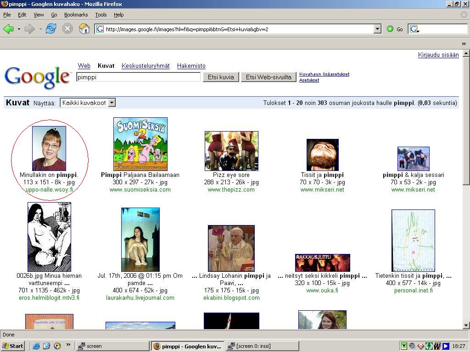Screen dimensions: 470x352
Task: Open the toolbar overflow chevron
Action: (464, 44)
